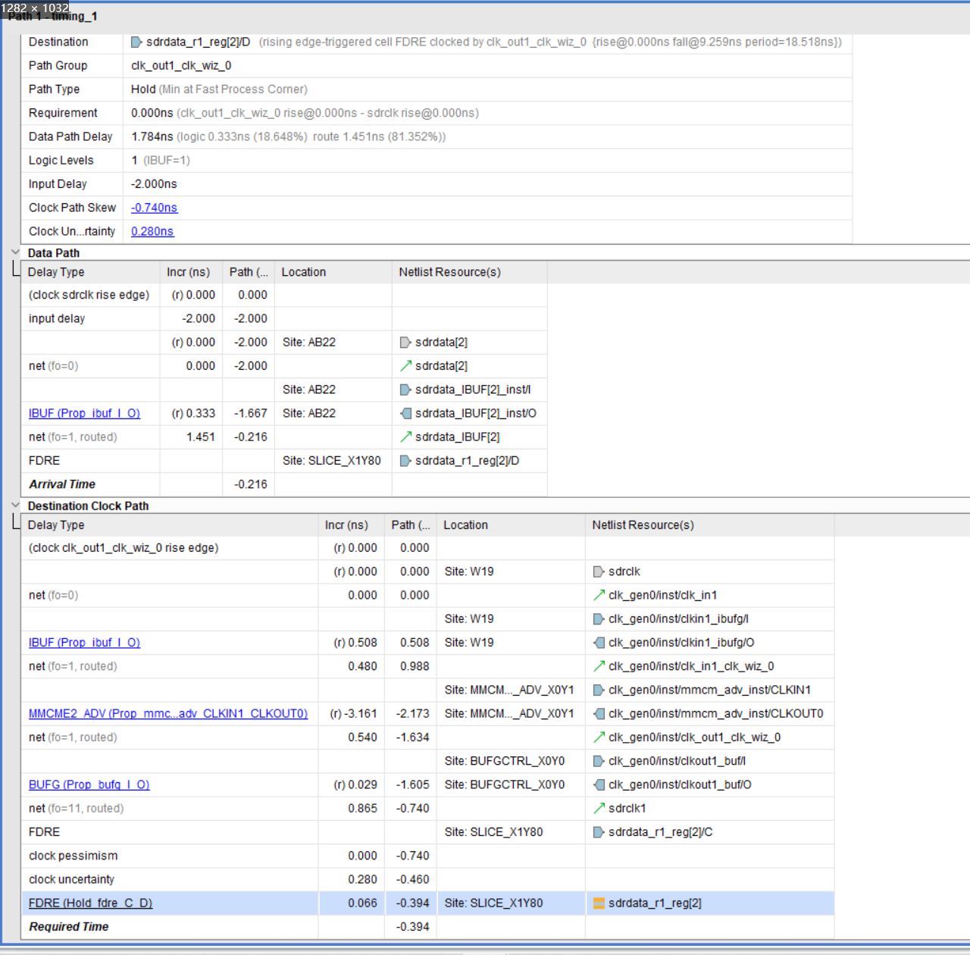Select the Site: SLICE_X1Y80 cell in Data Path
The height and width of the screenshot is (955, 970).
332,461
